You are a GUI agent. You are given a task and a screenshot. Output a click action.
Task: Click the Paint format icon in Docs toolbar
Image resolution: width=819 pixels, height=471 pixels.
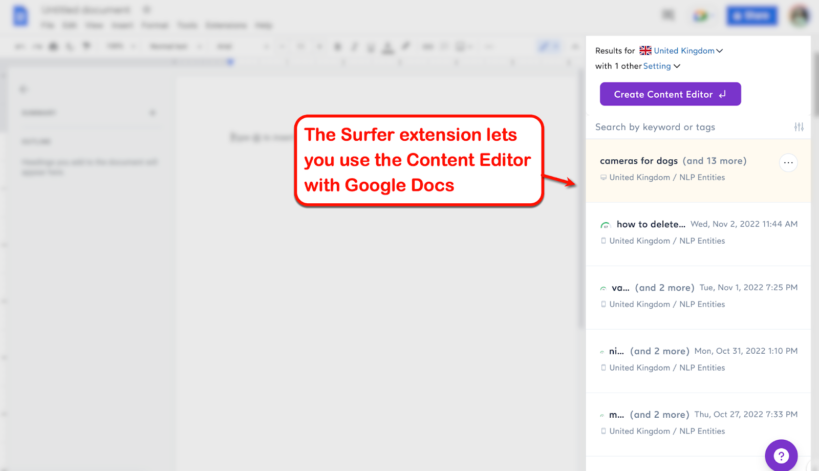(x=87, y=46)
